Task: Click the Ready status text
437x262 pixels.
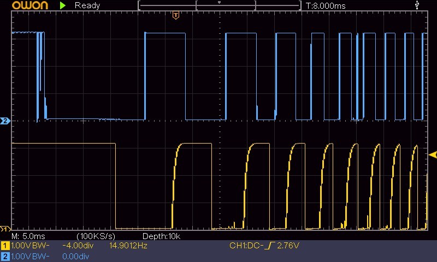Action: (87, 5)
